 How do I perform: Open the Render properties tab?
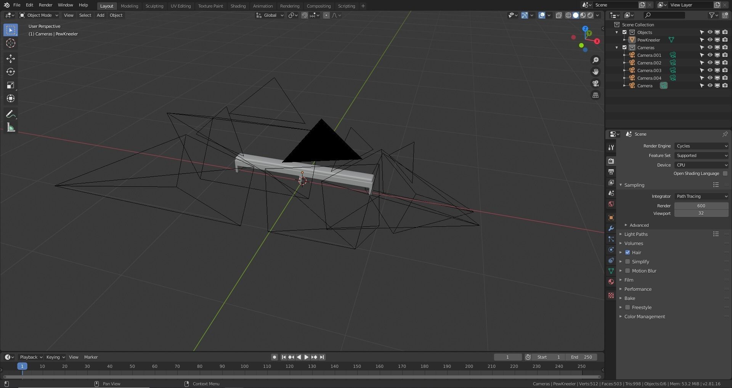611,161
